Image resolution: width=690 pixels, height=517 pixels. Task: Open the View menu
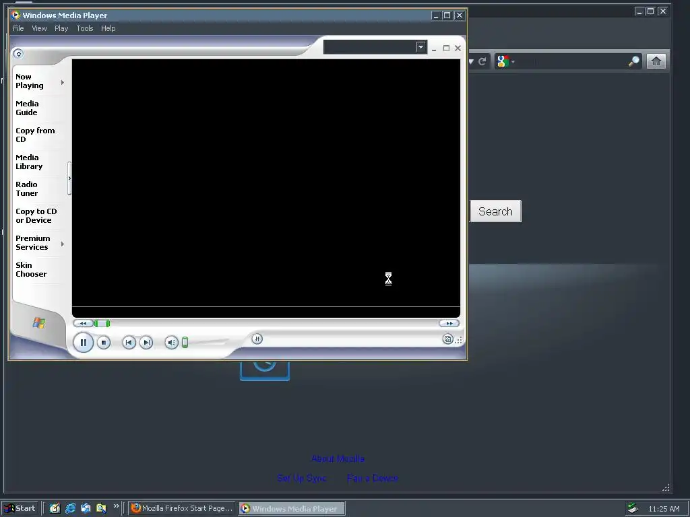[x=39, y=28]
